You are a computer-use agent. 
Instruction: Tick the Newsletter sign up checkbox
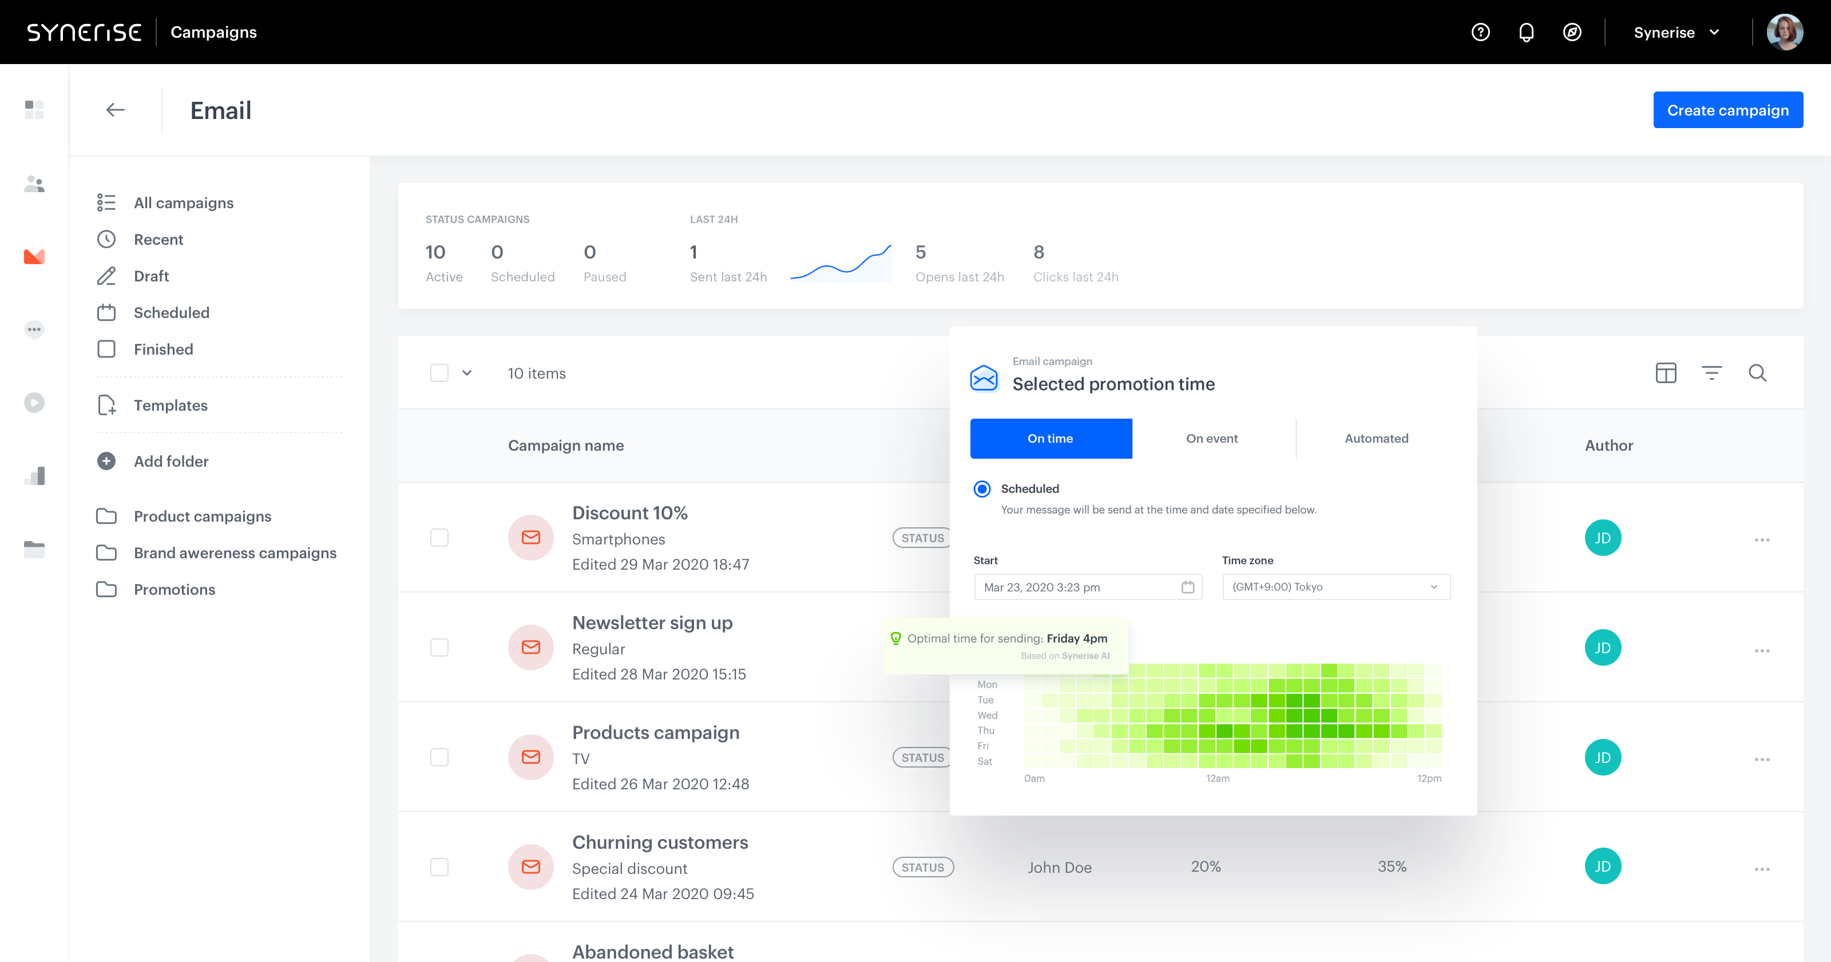tap(439, 647)
